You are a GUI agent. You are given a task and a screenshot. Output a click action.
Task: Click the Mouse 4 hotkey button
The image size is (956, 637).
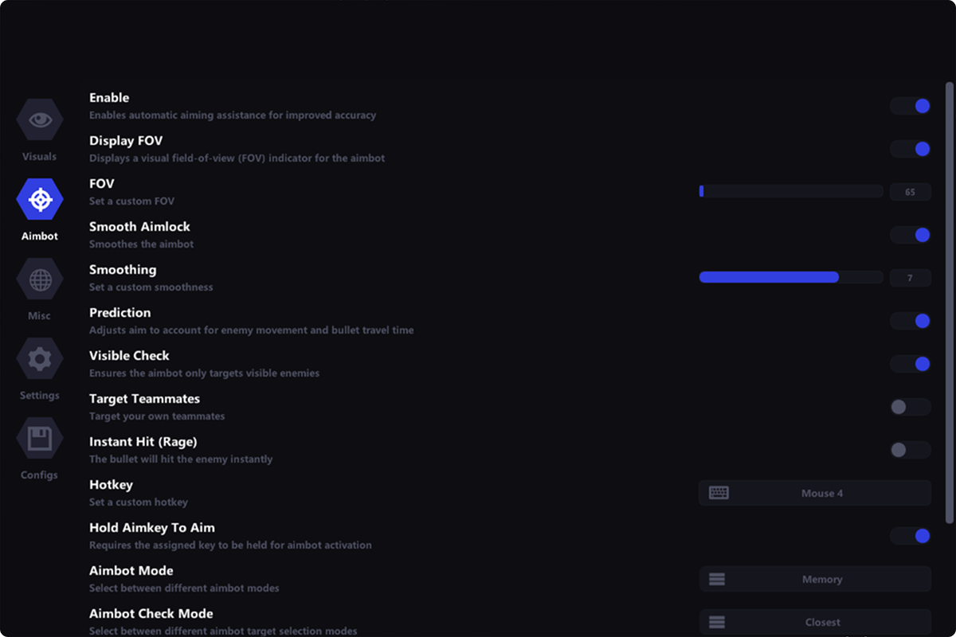[x=821, y=493]
